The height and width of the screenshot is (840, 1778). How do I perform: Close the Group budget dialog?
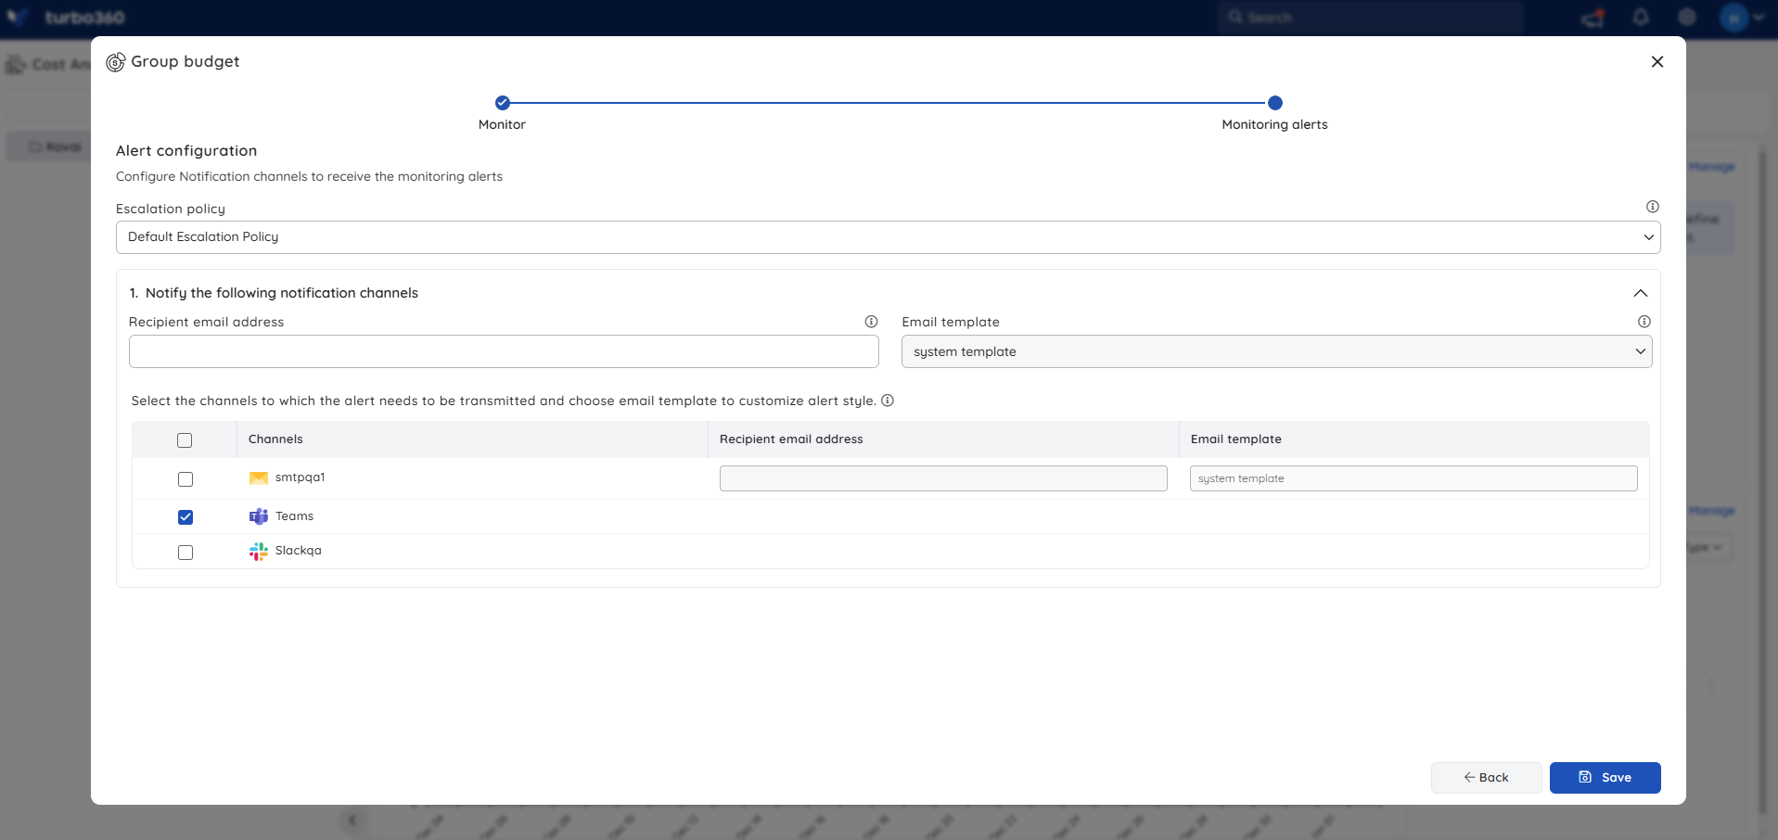(1656, 61)
